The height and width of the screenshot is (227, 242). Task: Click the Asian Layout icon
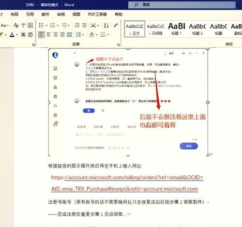(x=93, y=25)
